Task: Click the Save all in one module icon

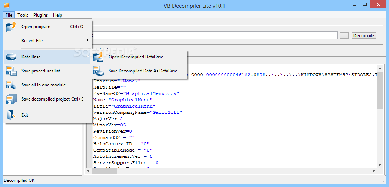Action: point(11,85)
